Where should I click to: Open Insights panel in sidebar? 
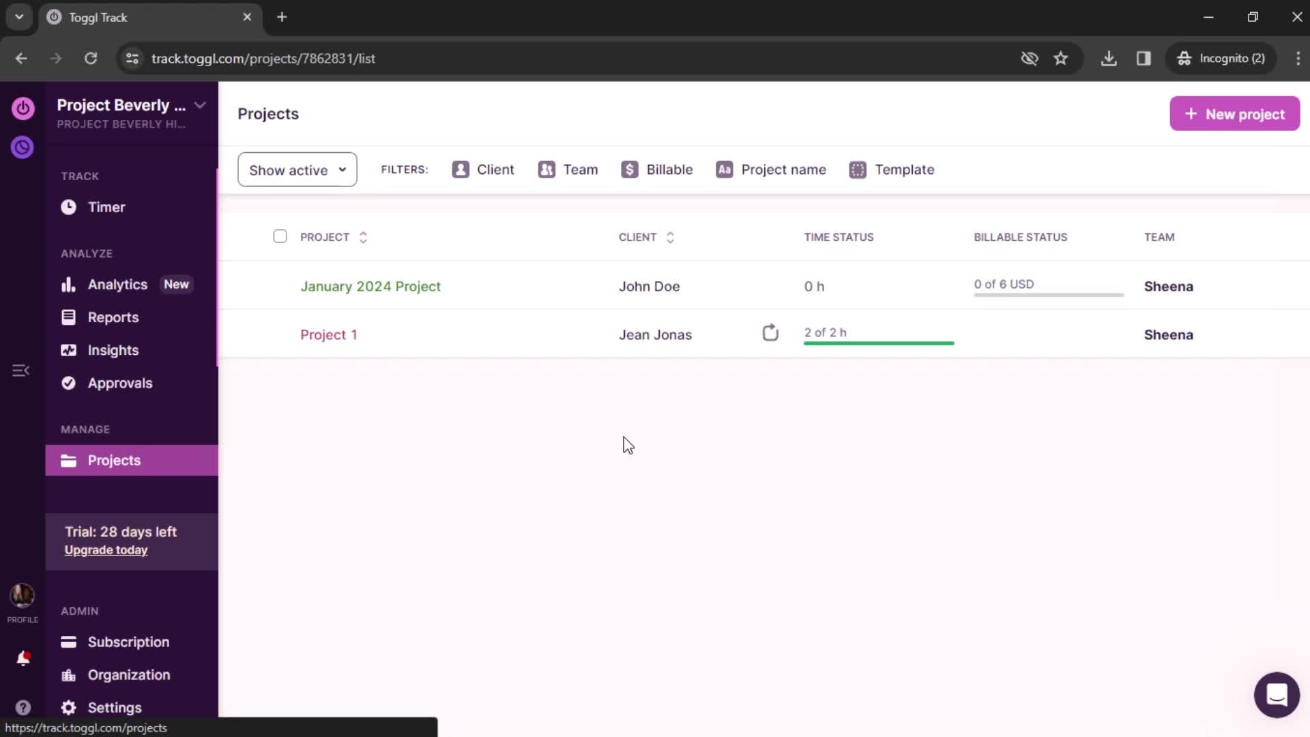coord(113,350)
